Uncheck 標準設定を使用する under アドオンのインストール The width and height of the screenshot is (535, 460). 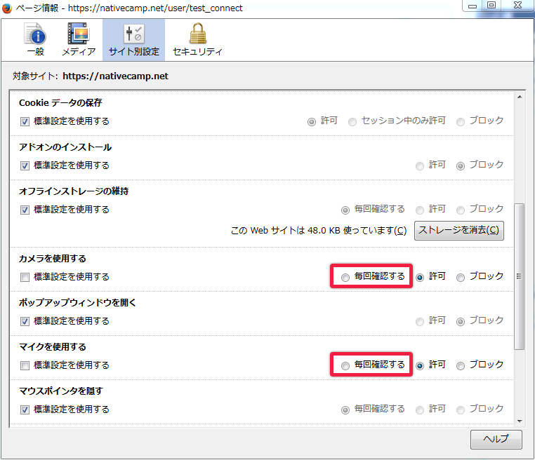point(25,166)
